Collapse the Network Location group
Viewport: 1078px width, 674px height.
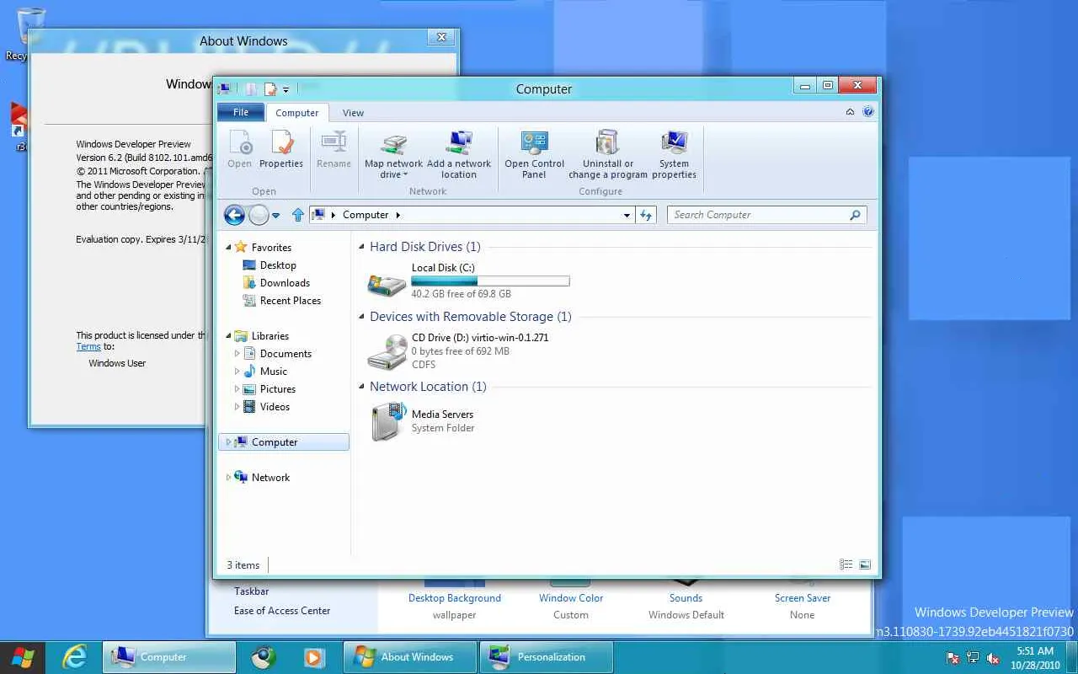361,388
